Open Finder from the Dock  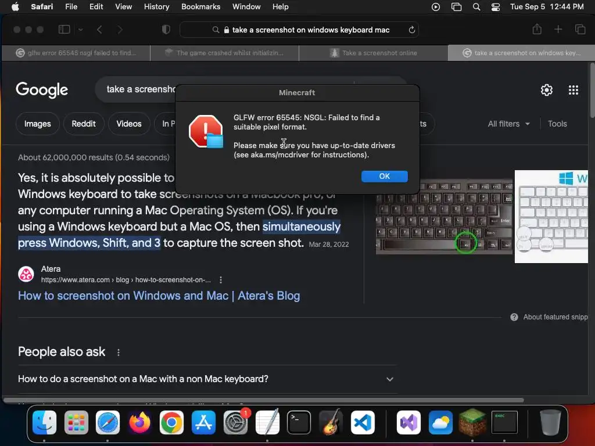44,422
